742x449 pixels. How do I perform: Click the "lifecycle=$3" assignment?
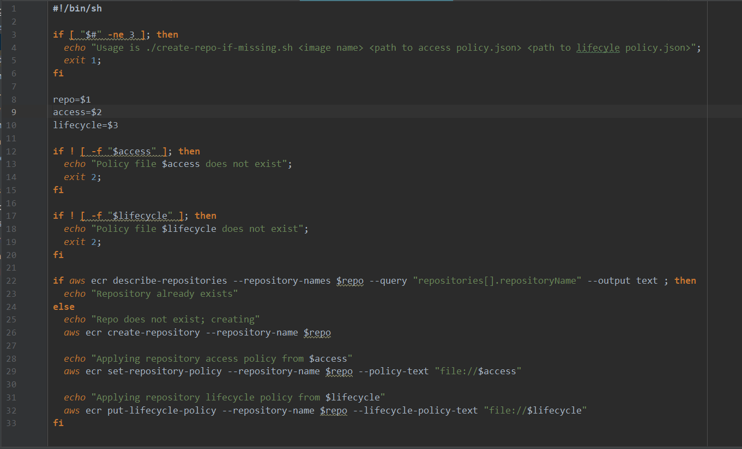click(x=86, y=125)
